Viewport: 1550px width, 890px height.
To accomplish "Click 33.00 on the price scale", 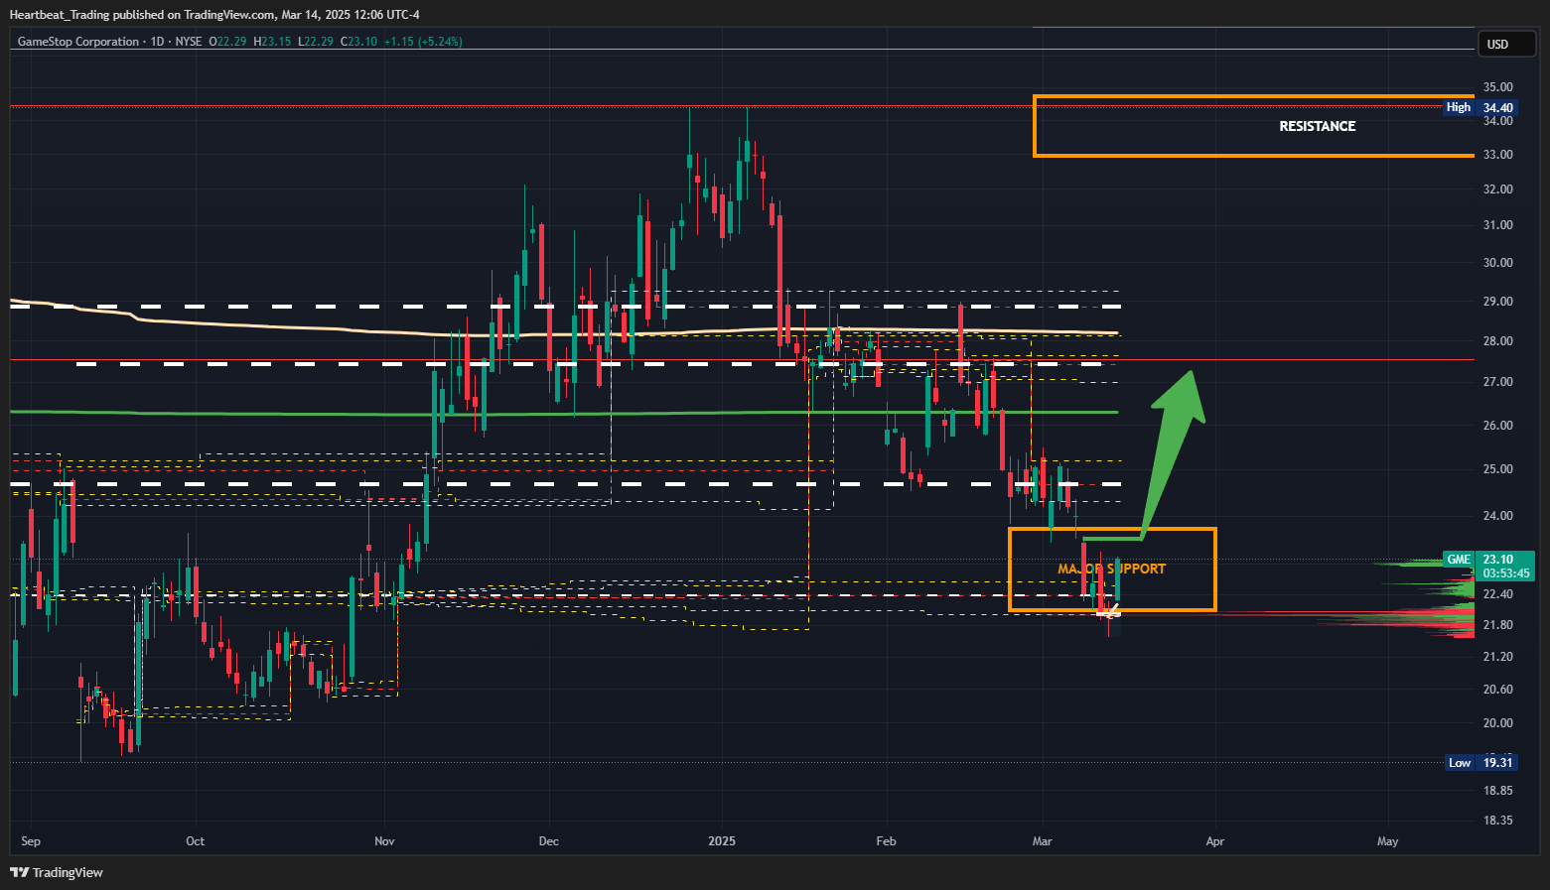I will click(1497, 155).
